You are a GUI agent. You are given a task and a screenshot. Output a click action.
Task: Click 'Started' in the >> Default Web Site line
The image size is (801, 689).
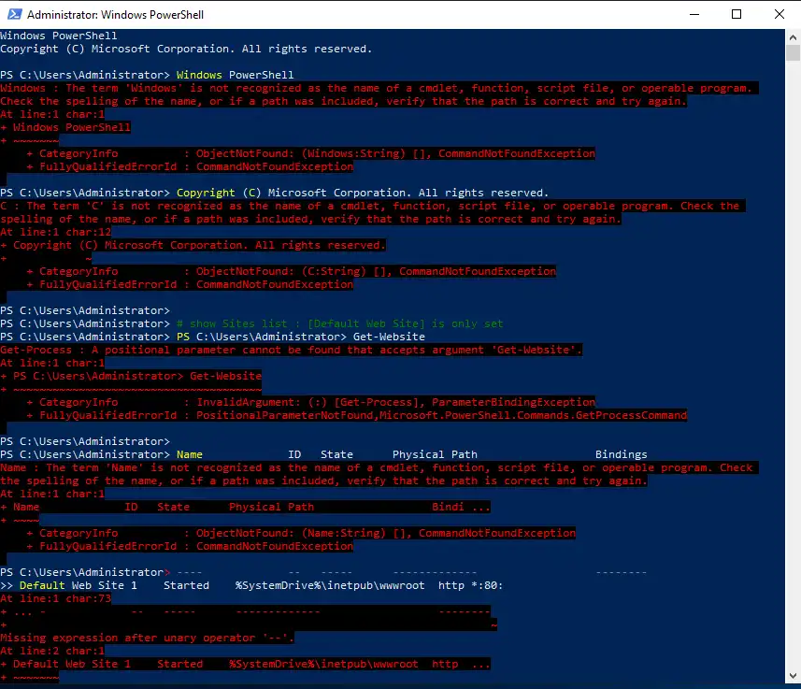click(186, 585)
